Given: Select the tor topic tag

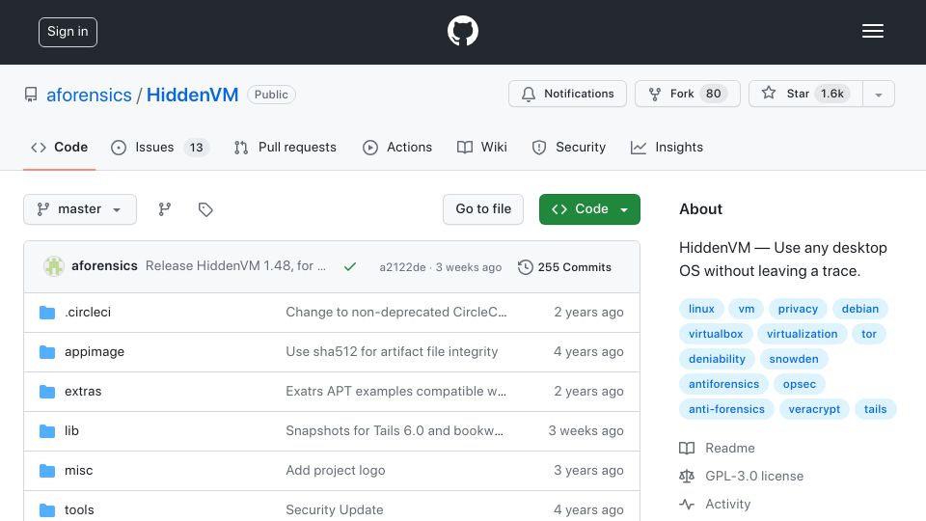Looking at the screenshot, I should [x=869, y=334].
